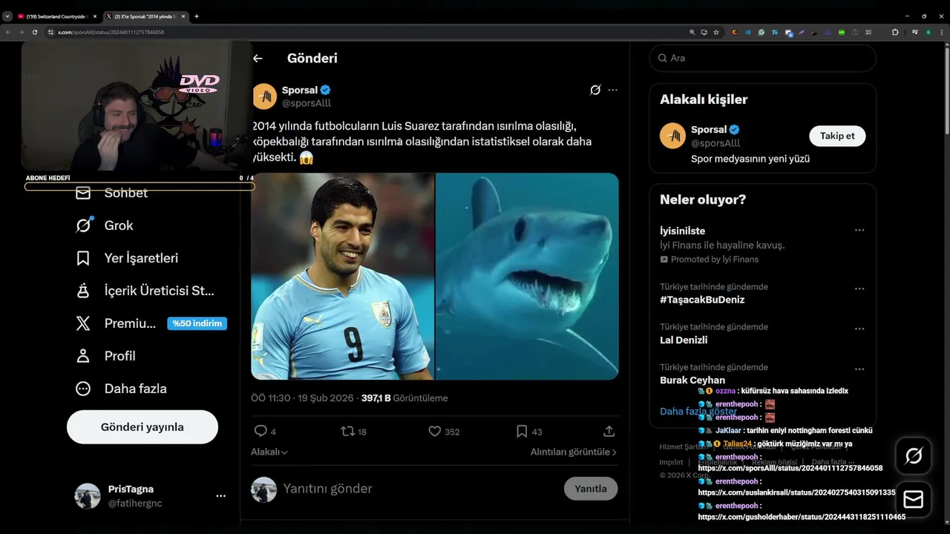
Task: Open more options for Burak Ceyhan
Action: pos(859,369)
